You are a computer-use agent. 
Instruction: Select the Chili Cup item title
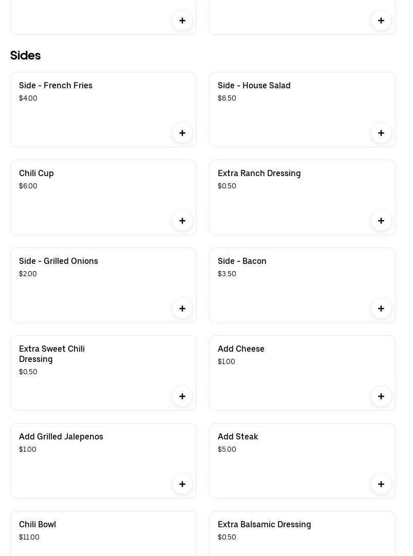[x=36, y=174]
